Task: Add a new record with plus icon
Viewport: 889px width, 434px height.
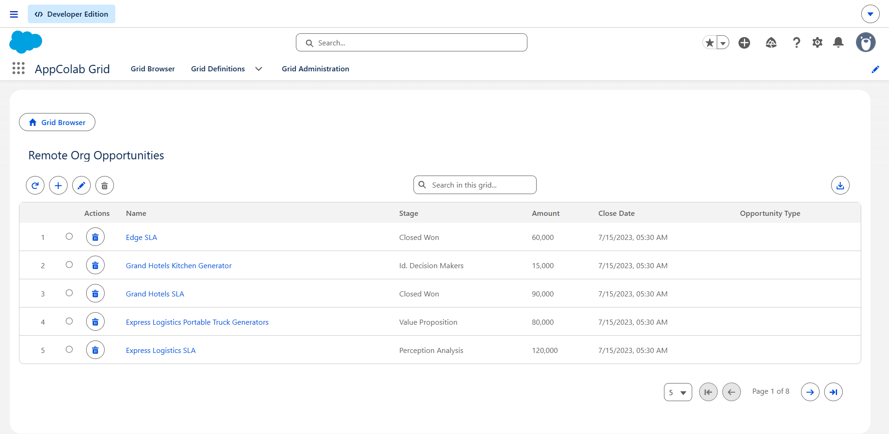Action: (58, 185)
